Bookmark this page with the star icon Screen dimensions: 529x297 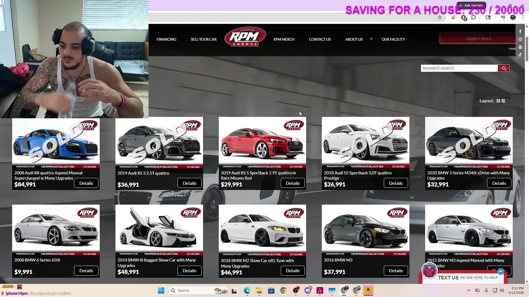(440, 17)
